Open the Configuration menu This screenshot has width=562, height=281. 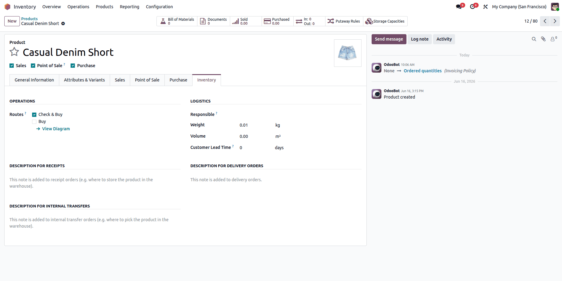[x=159, y=7]
